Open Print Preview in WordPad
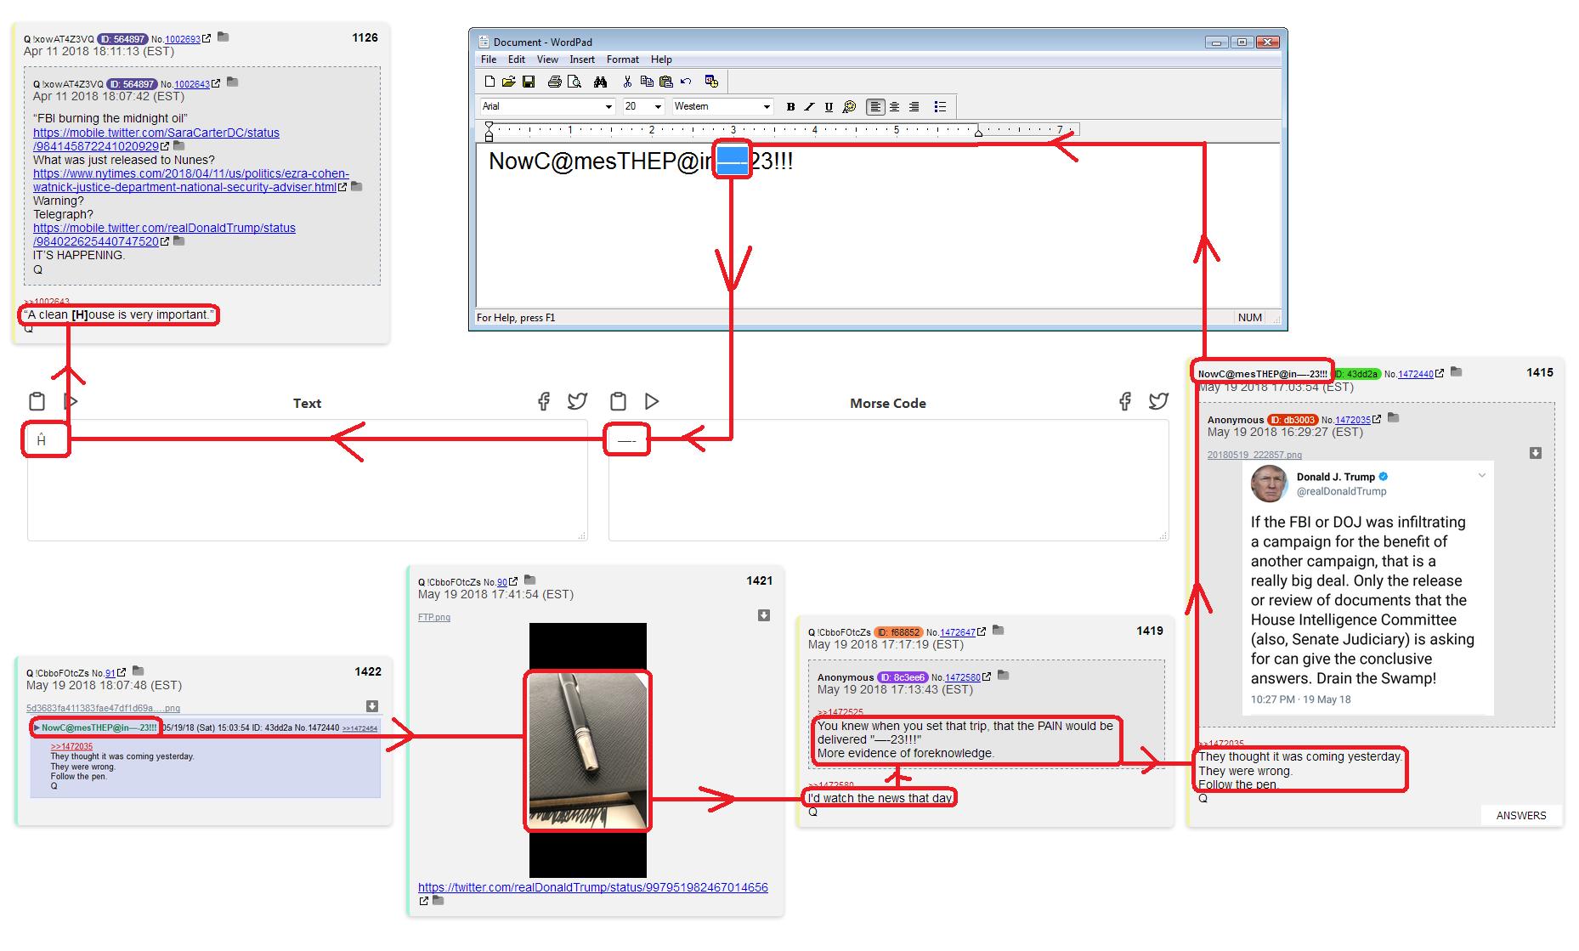 coord(575,82)
